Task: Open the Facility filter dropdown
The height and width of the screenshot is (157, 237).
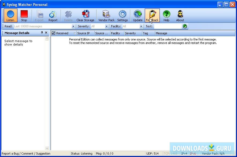Action: pos(141,26)
